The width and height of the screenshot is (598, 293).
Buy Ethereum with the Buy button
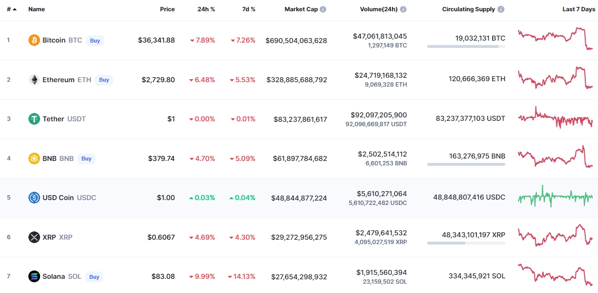[104, 80]
